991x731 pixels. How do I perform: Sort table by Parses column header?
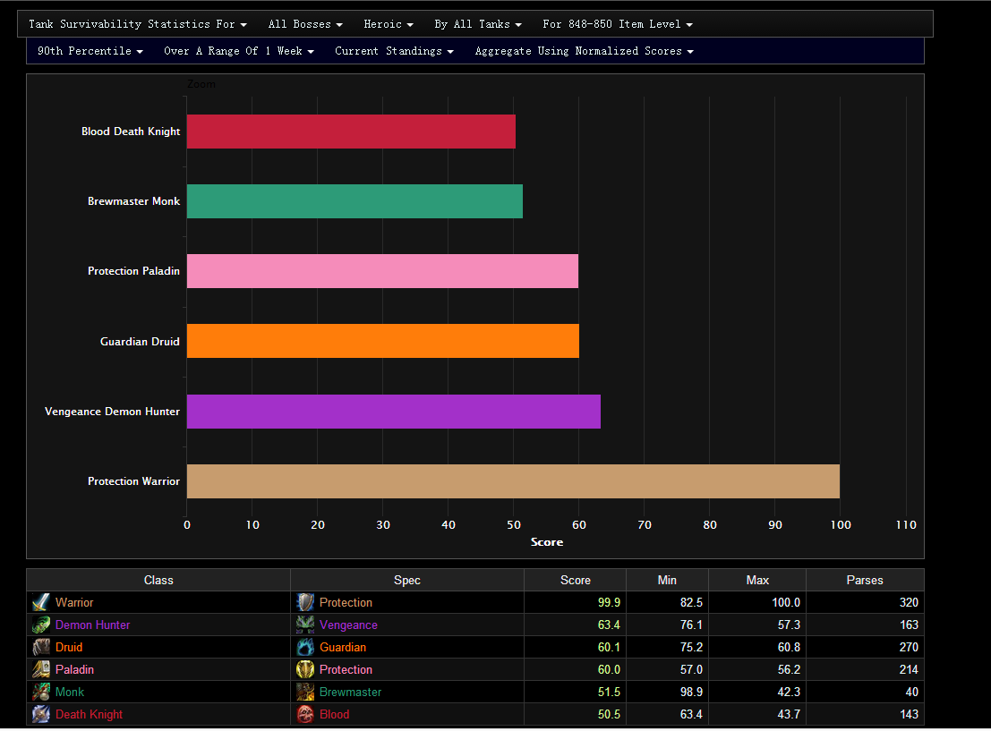864,581
